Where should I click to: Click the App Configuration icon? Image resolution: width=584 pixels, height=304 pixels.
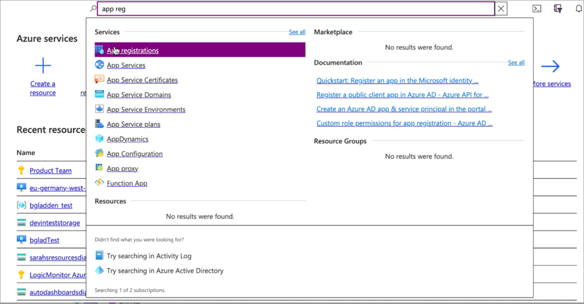99,153
